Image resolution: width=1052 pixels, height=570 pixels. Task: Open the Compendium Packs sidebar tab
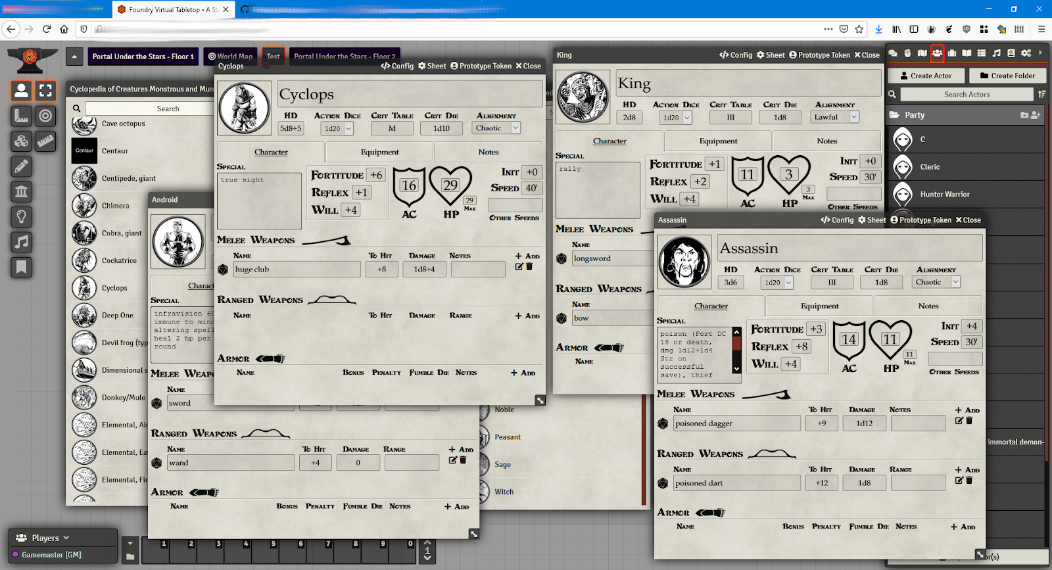pyautogui.click(x=1011, y=53)
